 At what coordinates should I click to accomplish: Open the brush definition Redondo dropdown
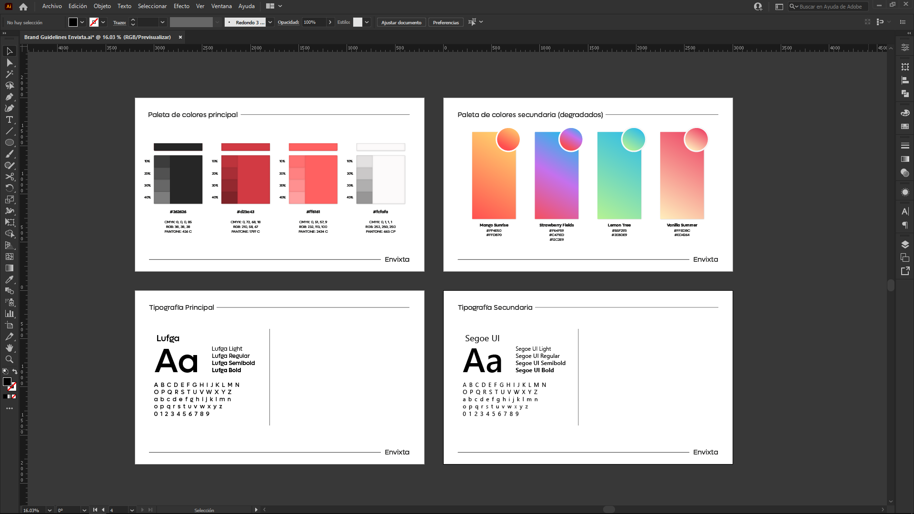270,22
